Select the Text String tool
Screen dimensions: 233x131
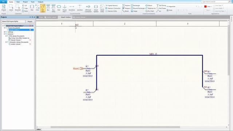[x=161, y=5]
